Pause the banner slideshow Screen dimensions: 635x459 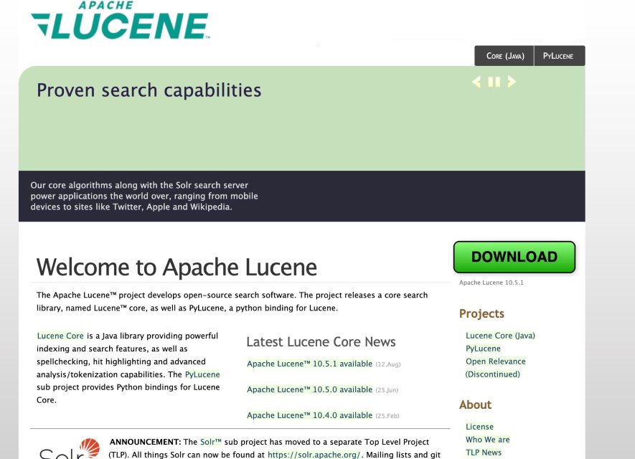pos(494,82)
